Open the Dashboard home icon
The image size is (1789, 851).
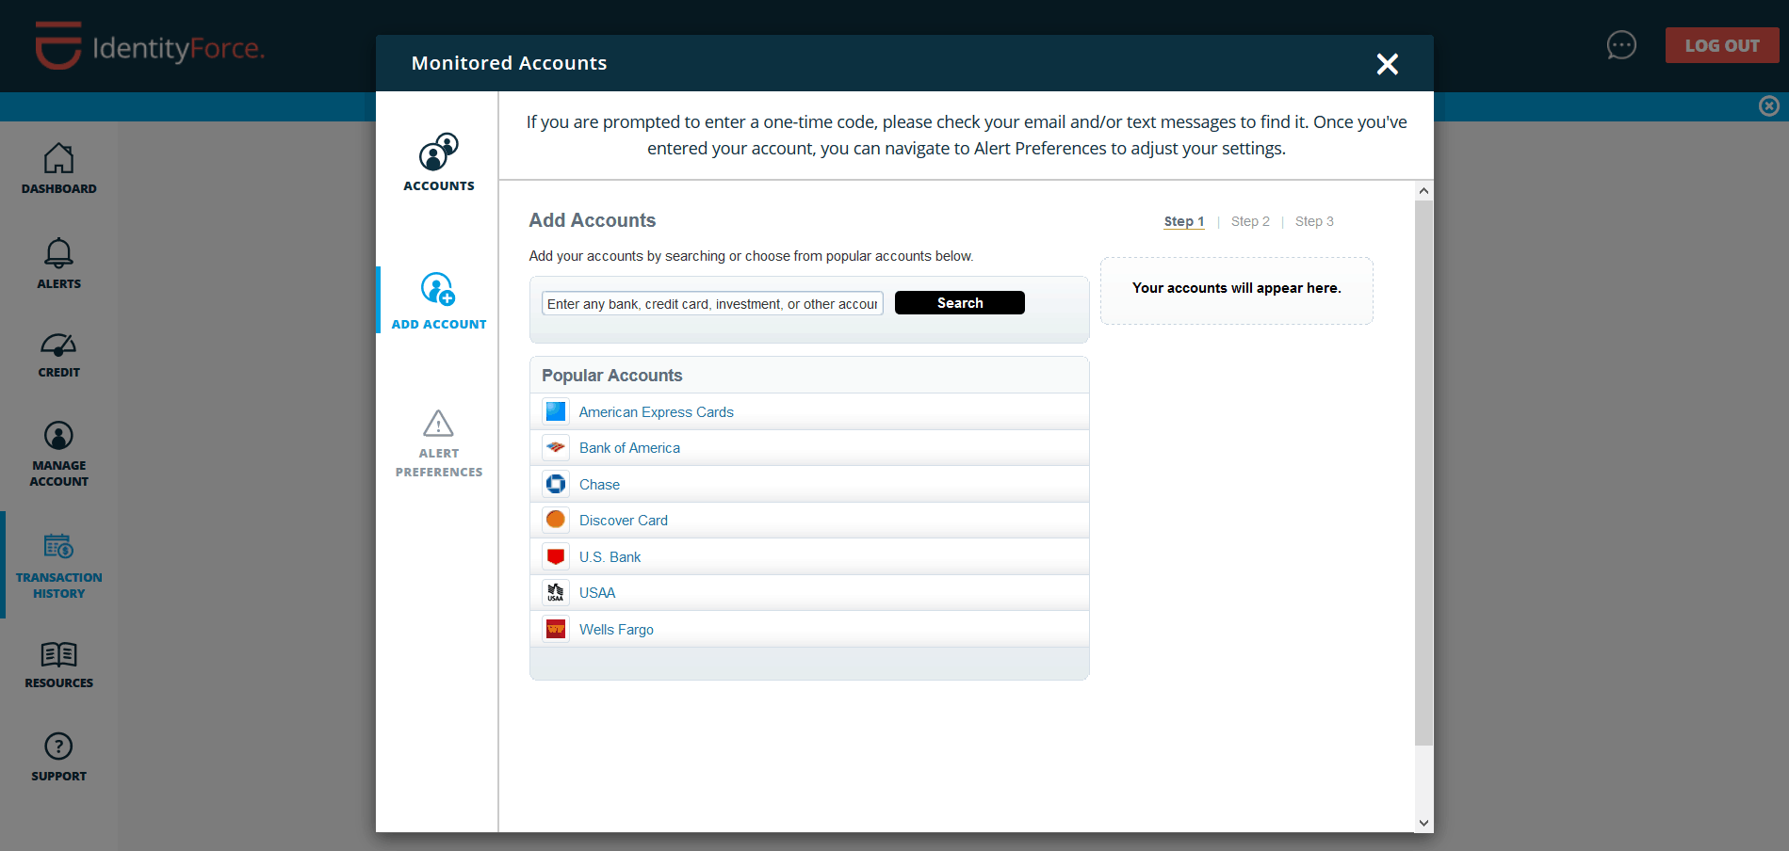(58, 158)
